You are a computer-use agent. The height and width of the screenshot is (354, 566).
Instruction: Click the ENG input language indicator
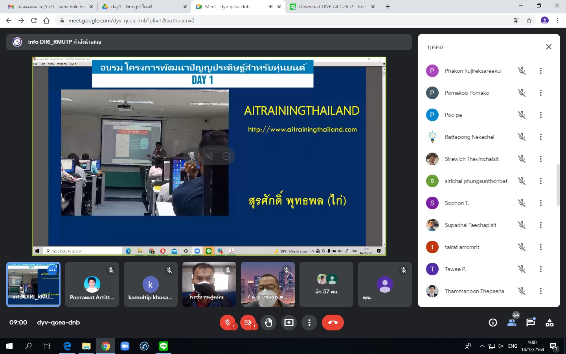tap(513, 346)
